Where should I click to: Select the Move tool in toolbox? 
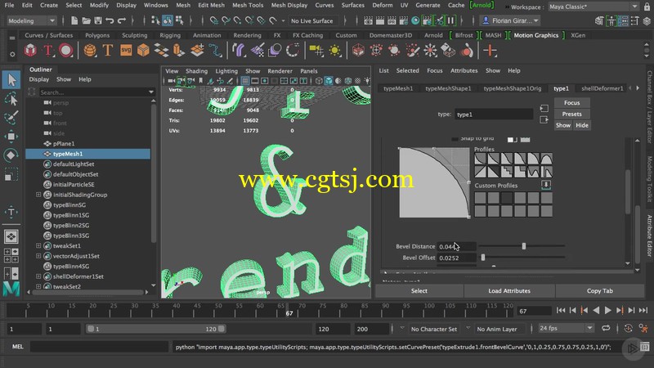pyautogui.click(x=11, y=137)
